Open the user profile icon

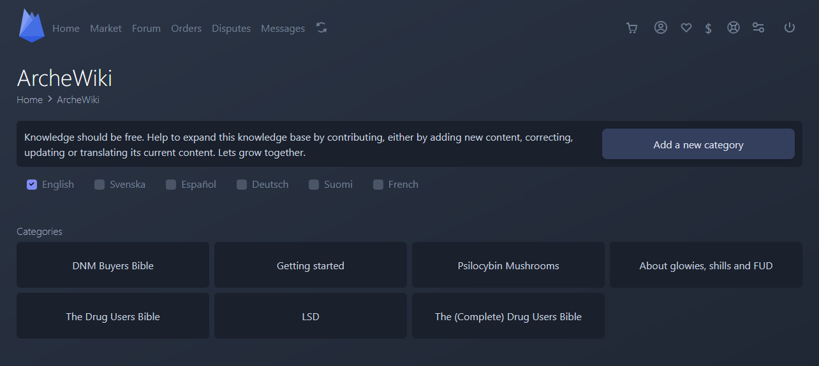(661, 28)
